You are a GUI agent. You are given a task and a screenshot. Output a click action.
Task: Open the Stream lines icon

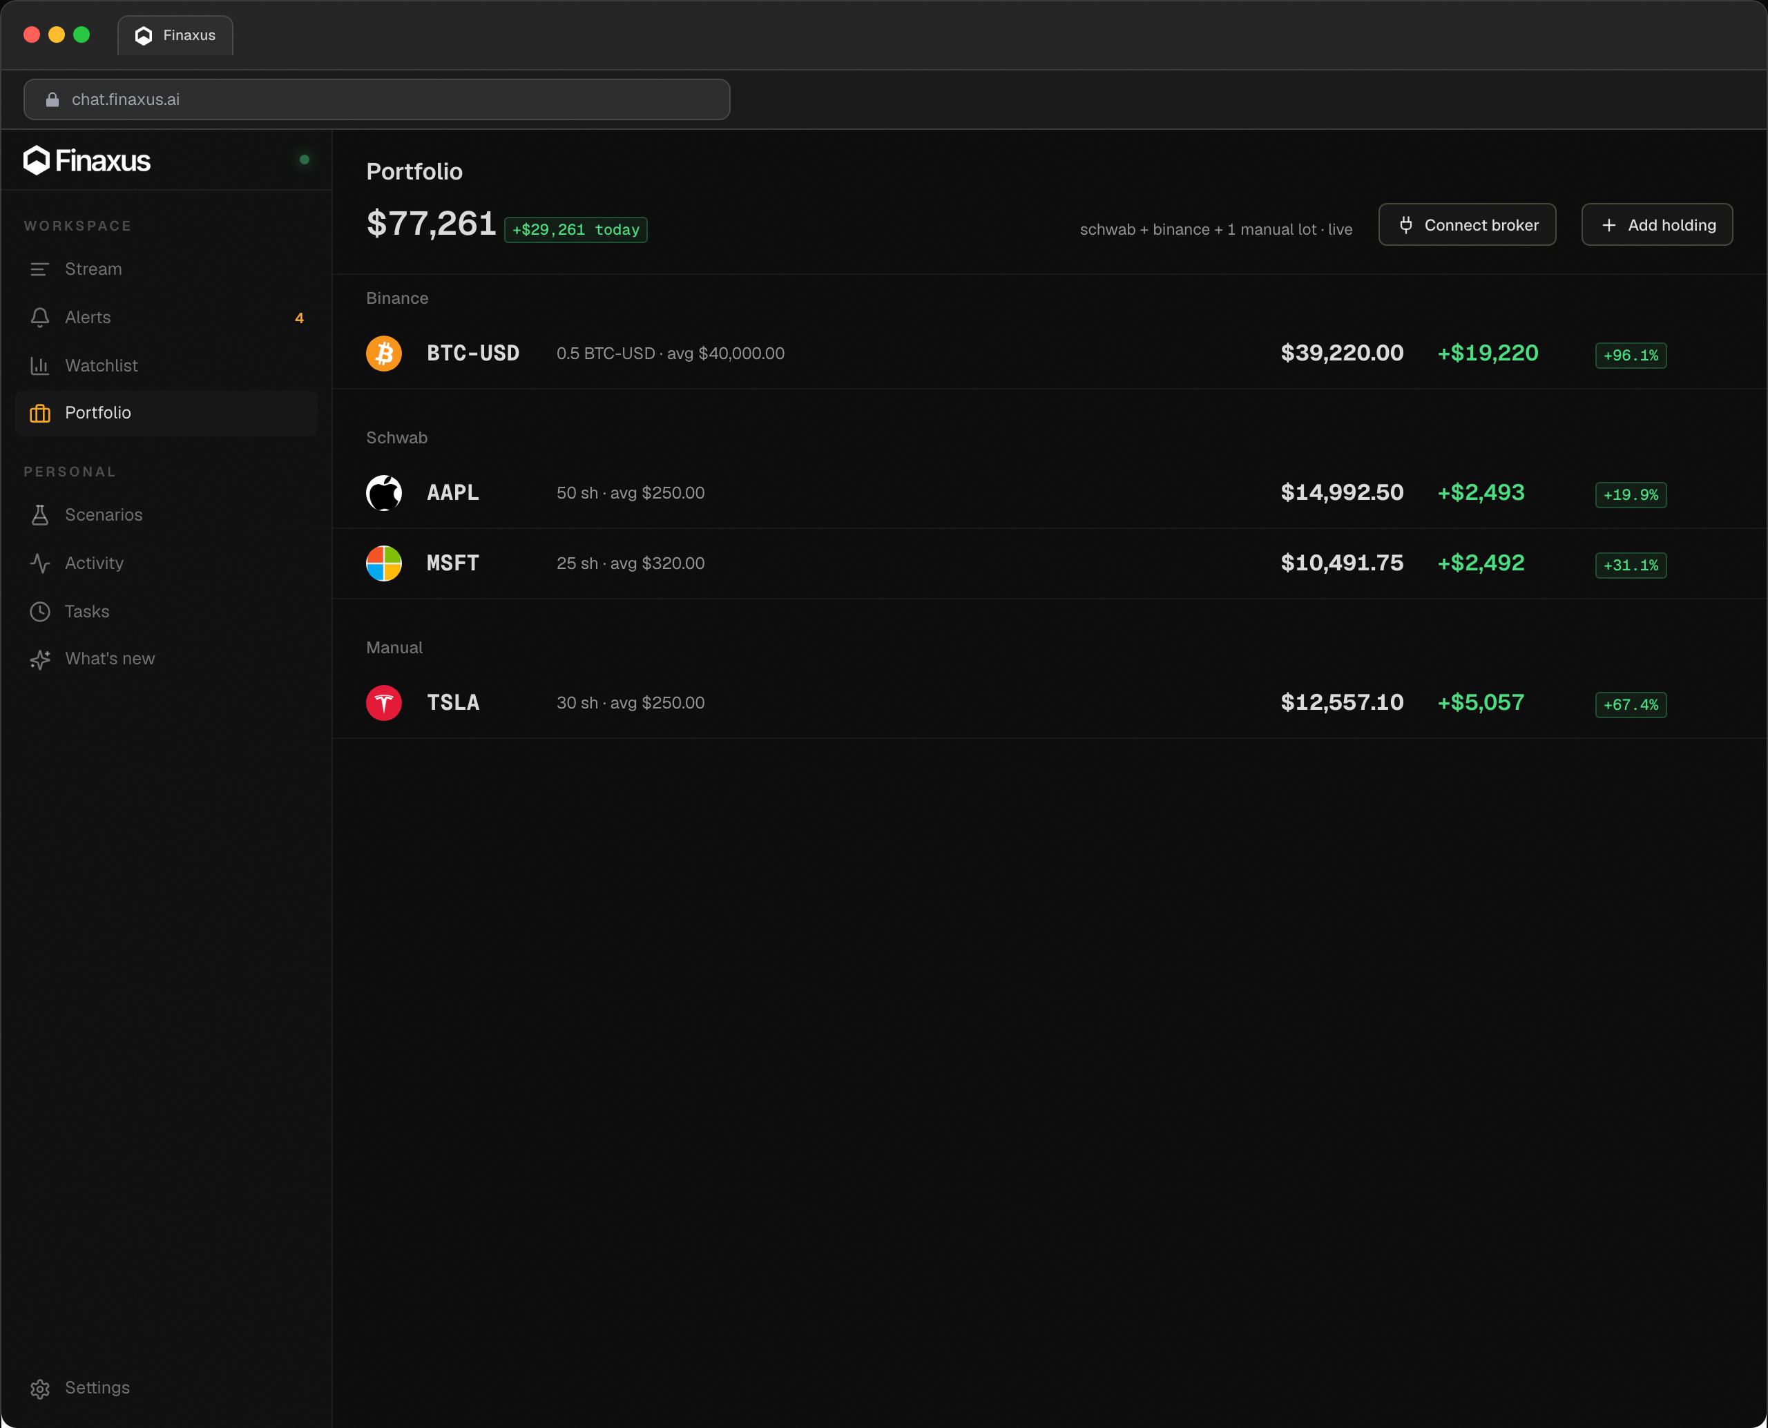(39, 269)
